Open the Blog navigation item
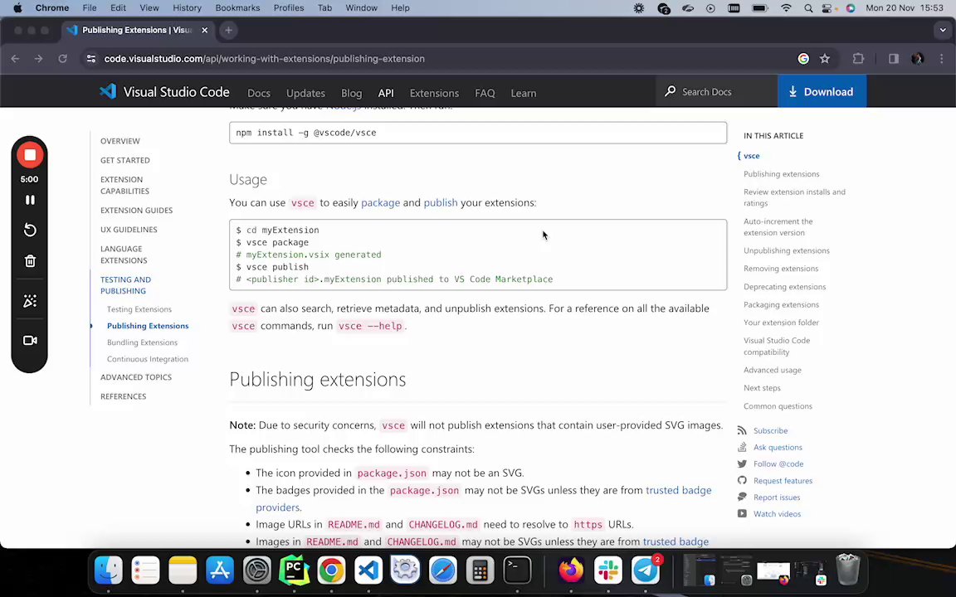This screenshot has height=597, width=956. pyautogui.click(x=351, y=93)
